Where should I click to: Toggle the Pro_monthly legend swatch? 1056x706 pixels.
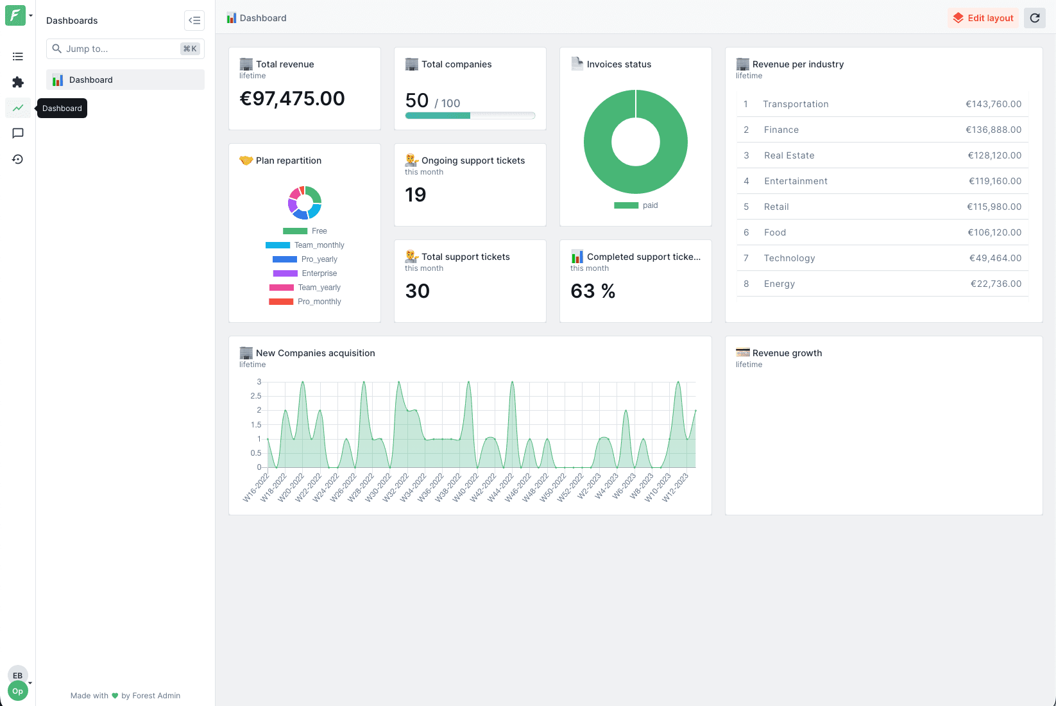pyautogui.click(x=281, y=302)
